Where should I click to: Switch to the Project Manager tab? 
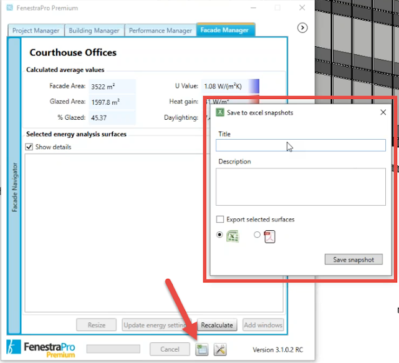click(x=36, y=31)
